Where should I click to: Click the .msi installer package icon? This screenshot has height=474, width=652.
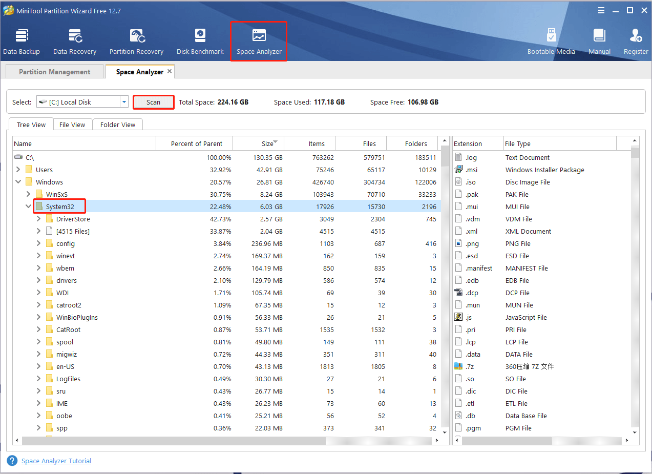pos(458,170)
